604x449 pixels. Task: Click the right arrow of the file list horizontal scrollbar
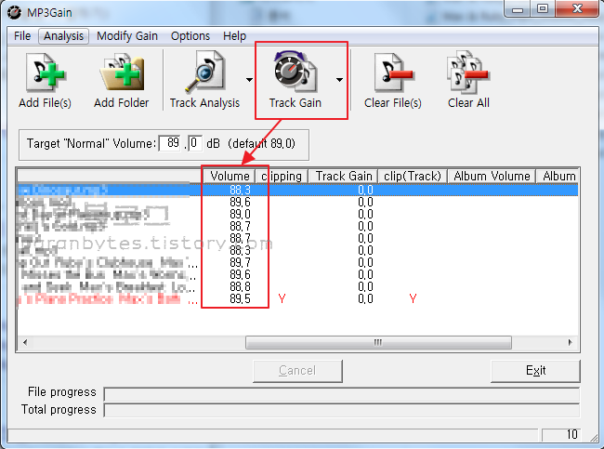pos(571,342)
